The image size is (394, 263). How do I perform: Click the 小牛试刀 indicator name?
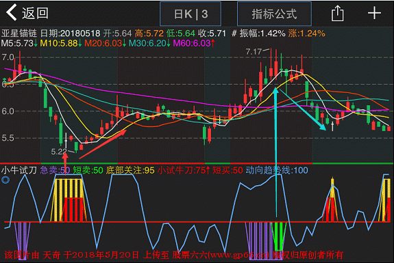click(x=19, y=170)
